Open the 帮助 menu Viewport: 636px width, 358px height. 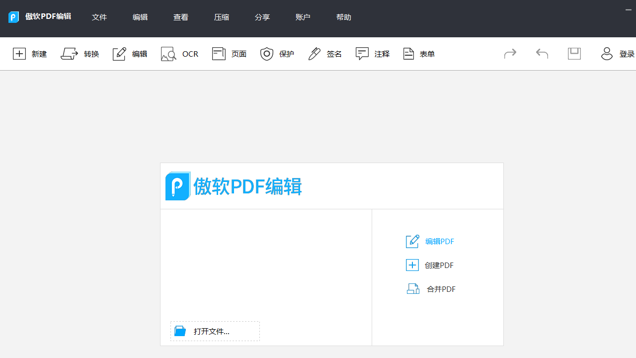click(344, 17)
